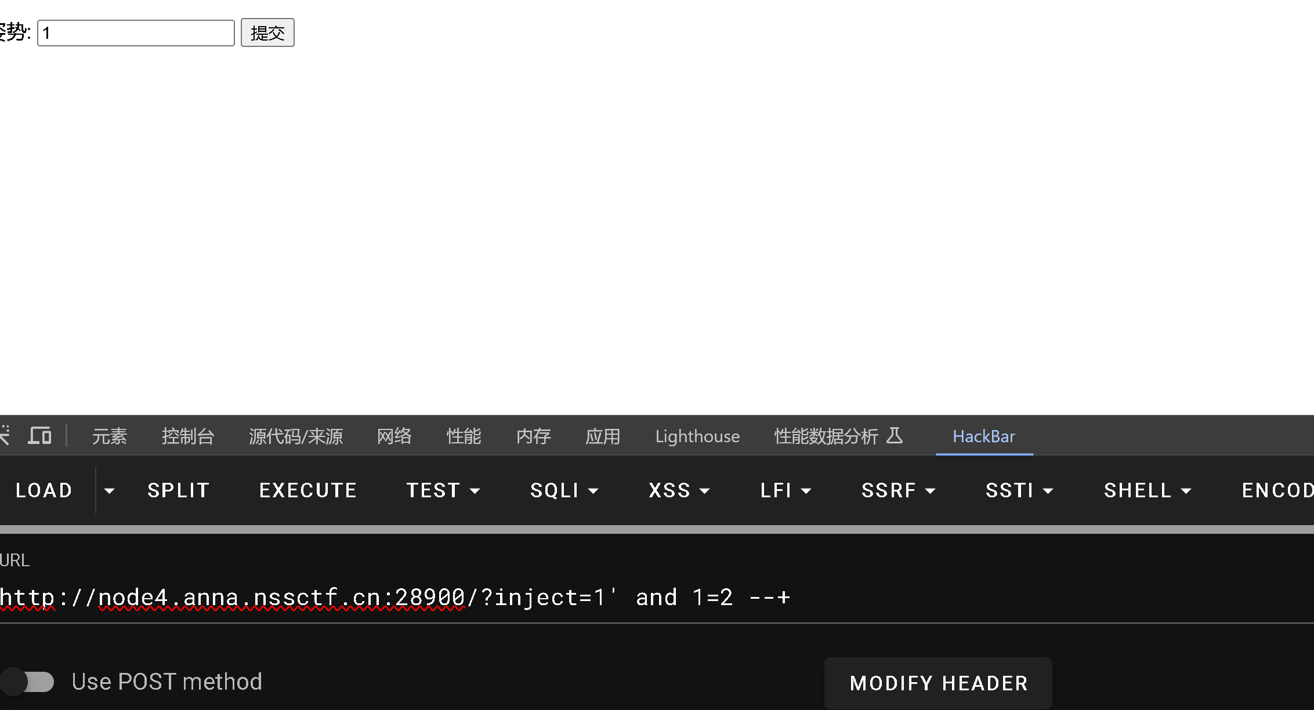
Task: Open the TEST dropdown menu
Action: (x=443, y=491)
